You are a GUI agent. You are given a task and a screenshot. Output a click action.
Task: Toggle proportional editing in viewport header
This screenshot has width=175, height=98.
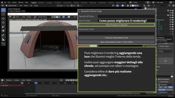click(78, 5)
